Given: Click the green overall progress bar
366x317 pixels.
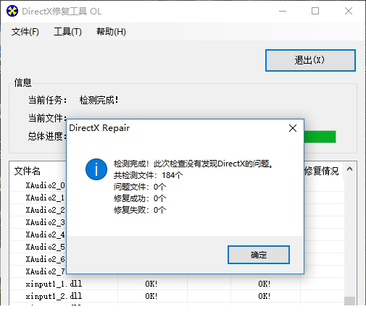Looking at the screenshot, I should coord(320,137).
